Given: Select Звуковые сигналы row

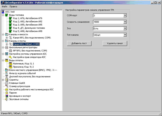Looking at the screenshot, I should point(19,99).
